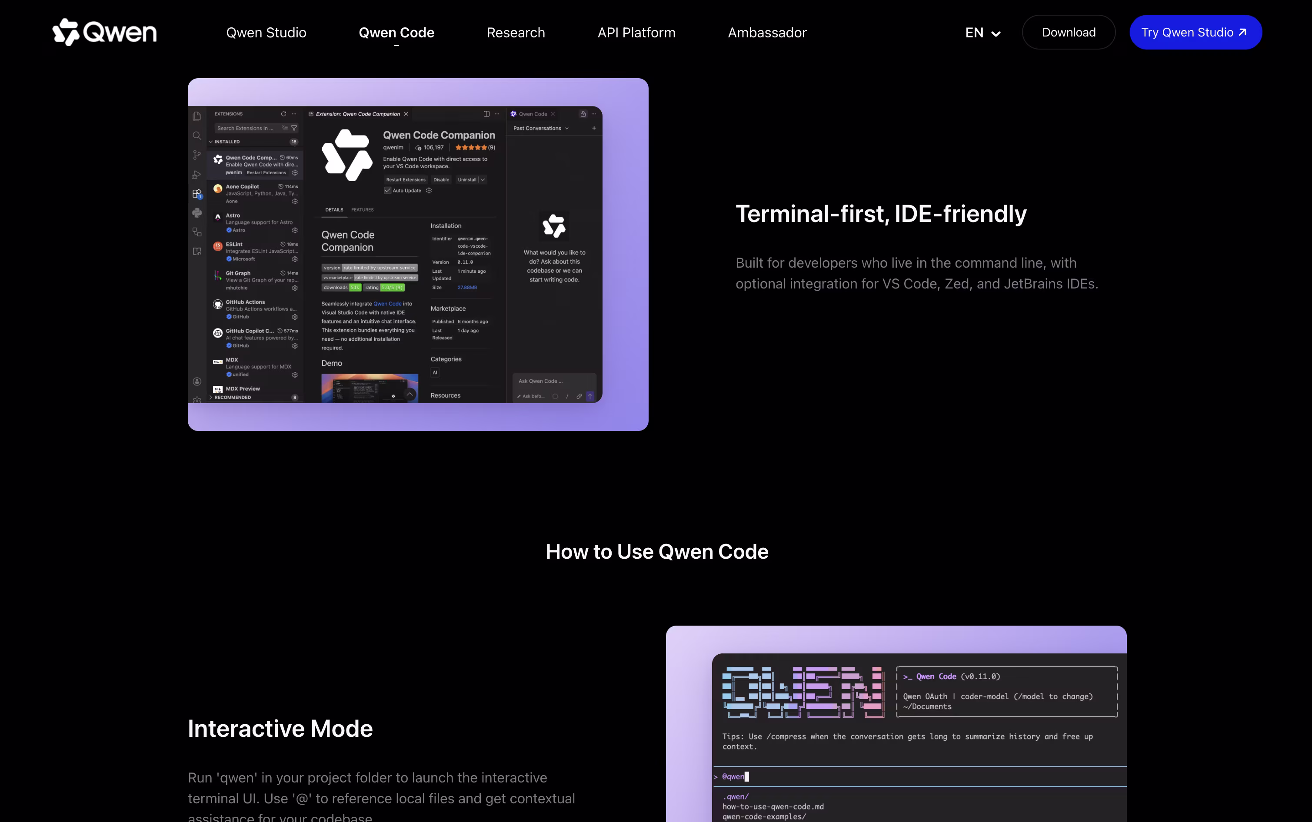Viewport: 1312px width, 822px height.
Task: Focus the Ask Qwen Code chat input
Action: pos(554,381)
